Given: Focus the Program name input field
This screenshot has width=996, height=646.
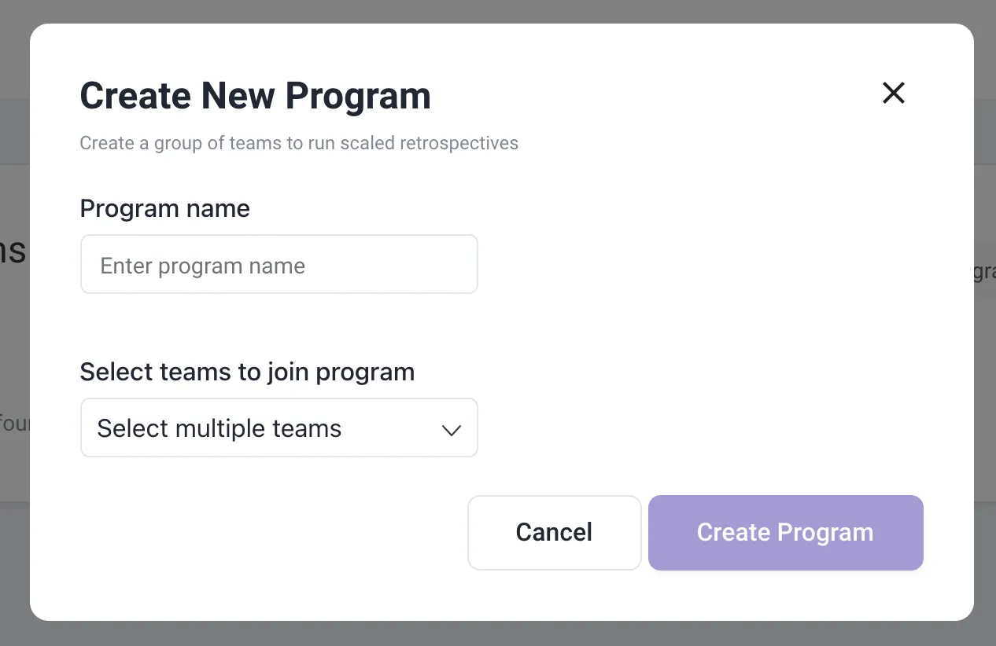Looking at the screenshot, I should pos(279,265).
